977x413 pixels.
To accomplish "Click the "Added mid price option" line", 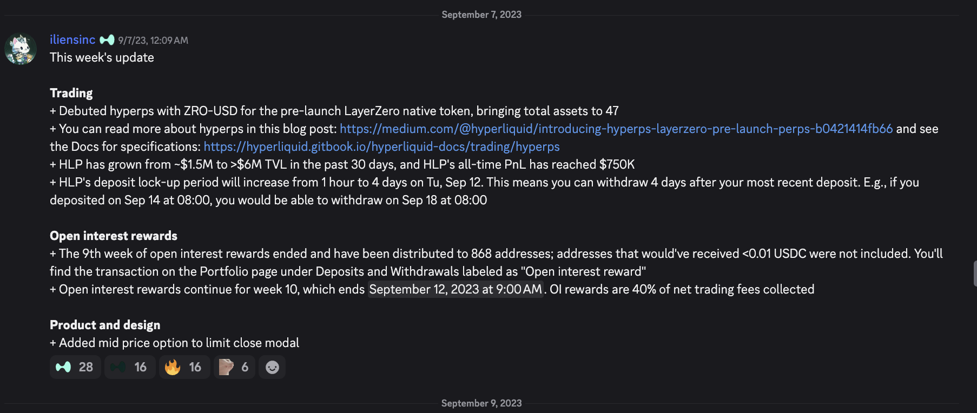I will click(179, 343).
